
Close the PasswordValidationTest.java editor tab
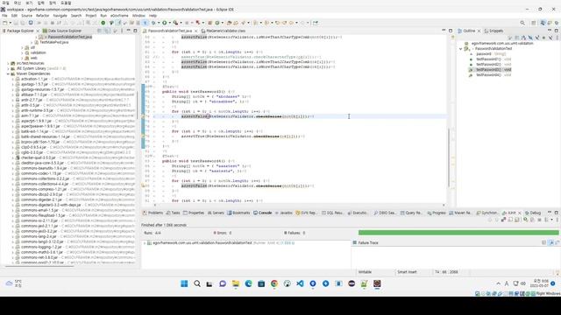(195, 31)
